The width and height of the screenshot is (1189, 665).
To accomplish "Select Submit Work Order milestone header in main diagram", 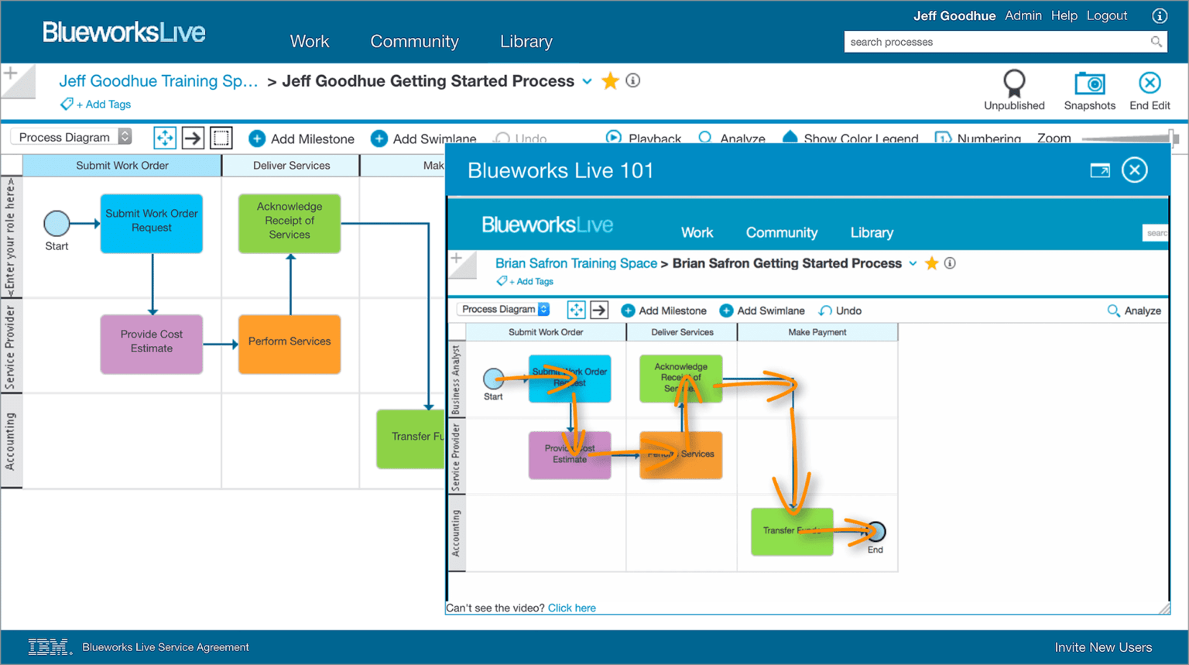I will coord(122,165).
